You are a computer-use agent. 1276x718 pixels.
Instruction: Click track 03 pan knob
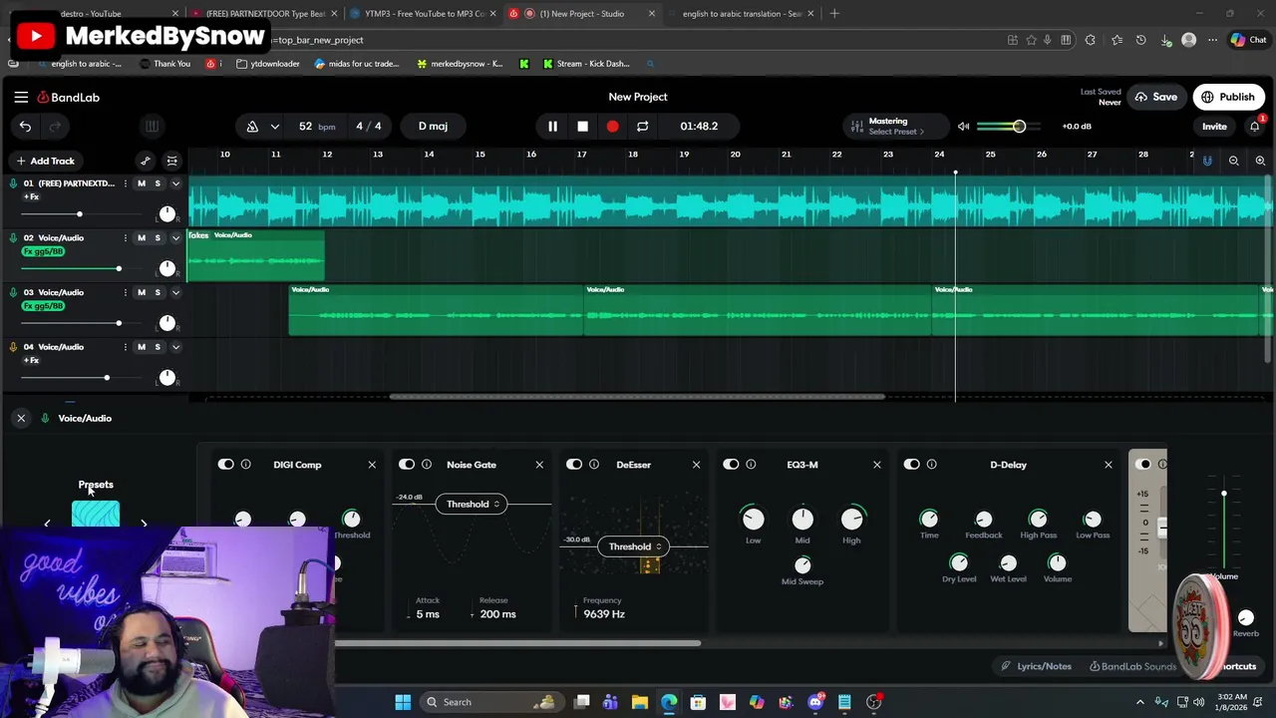[x=167, y=323]
